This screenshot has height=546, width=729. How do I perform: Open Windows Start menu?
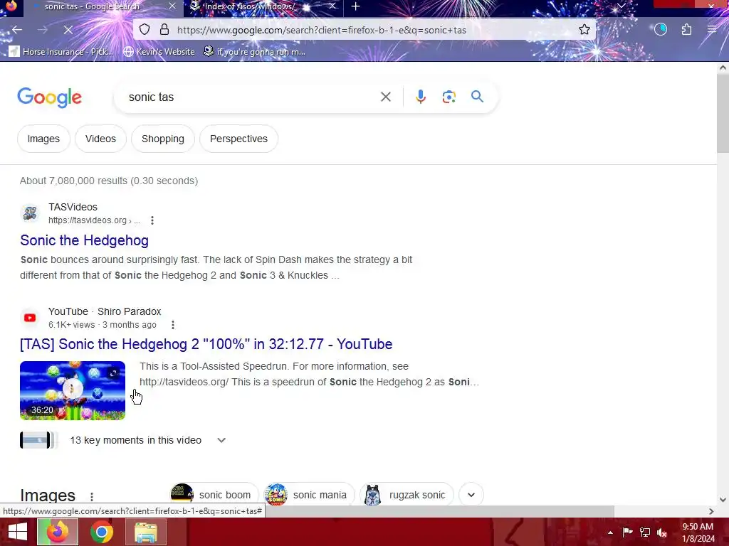tap(17, 532)
